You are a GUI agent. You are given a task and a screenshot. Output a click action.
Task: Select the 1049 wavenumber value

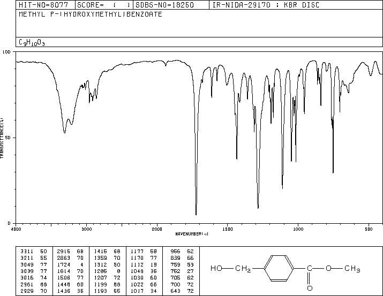[x=137, y=271]
